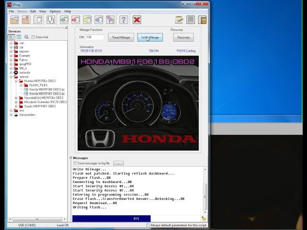Click the green left-arrow read icon
Screen dimensions: 307x230
pos(64,20)
